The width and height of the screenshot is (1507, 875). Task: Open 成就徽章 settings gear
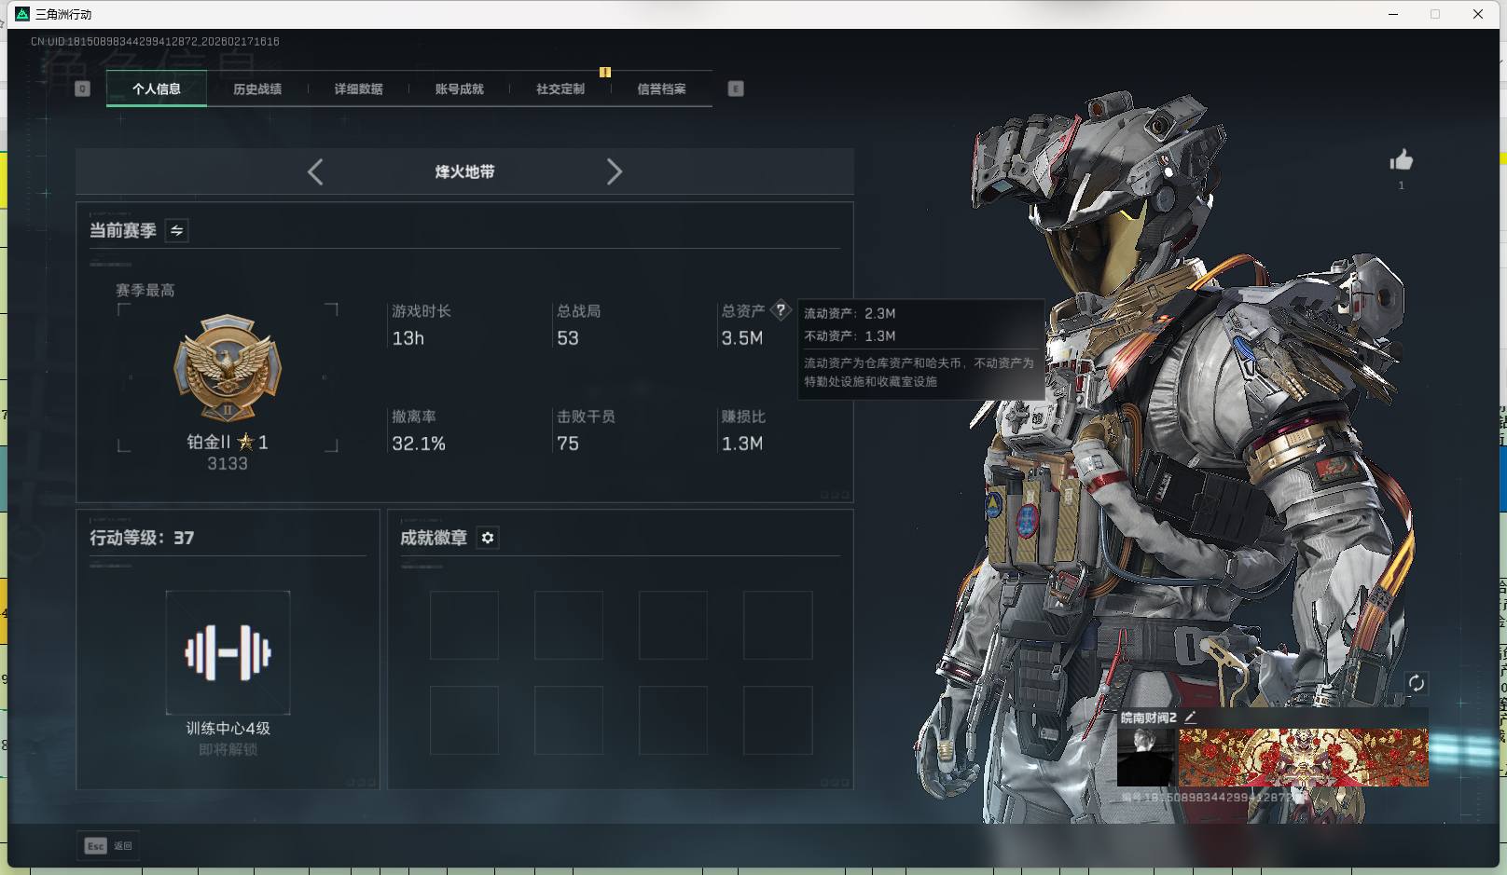coord(488,538)
